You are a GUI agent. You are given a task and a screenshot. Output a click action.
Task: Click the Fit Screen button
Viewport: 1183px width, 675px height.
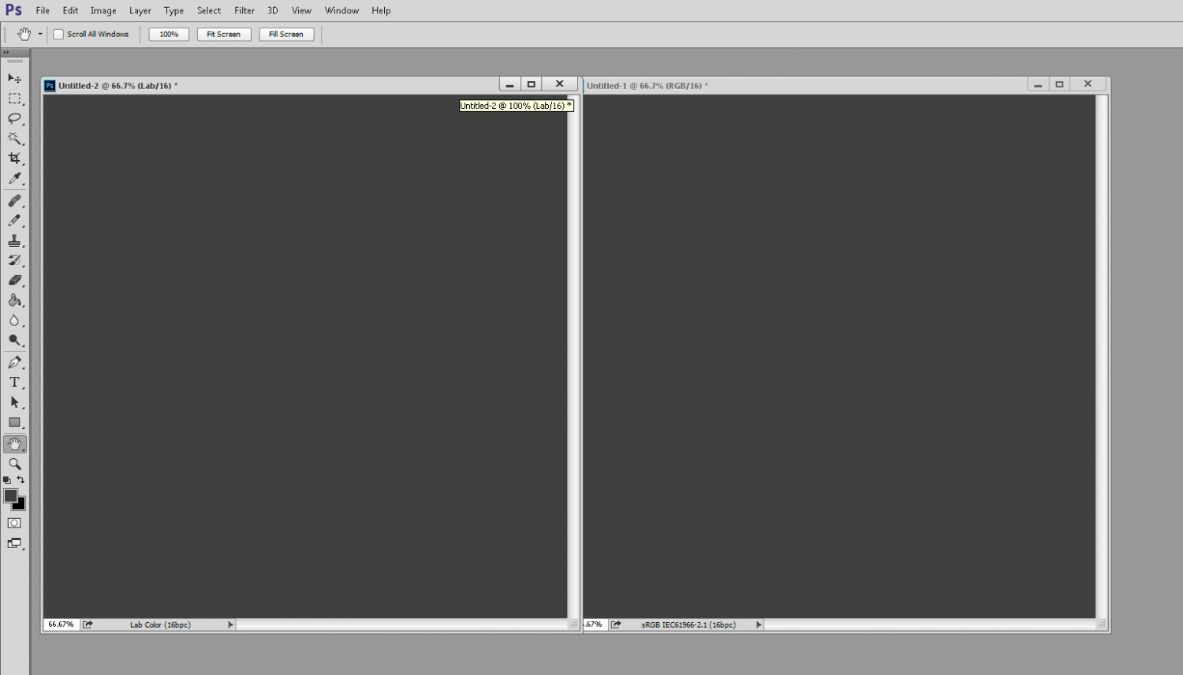click(224, 34)
